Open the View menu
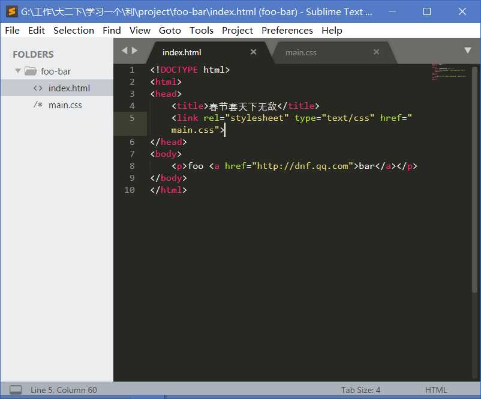The image size is (481, 399). click(x=140, y=31)
